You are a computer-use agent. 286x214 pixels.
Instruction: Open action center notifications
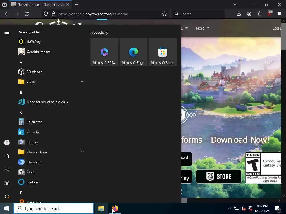click(277, 208)
